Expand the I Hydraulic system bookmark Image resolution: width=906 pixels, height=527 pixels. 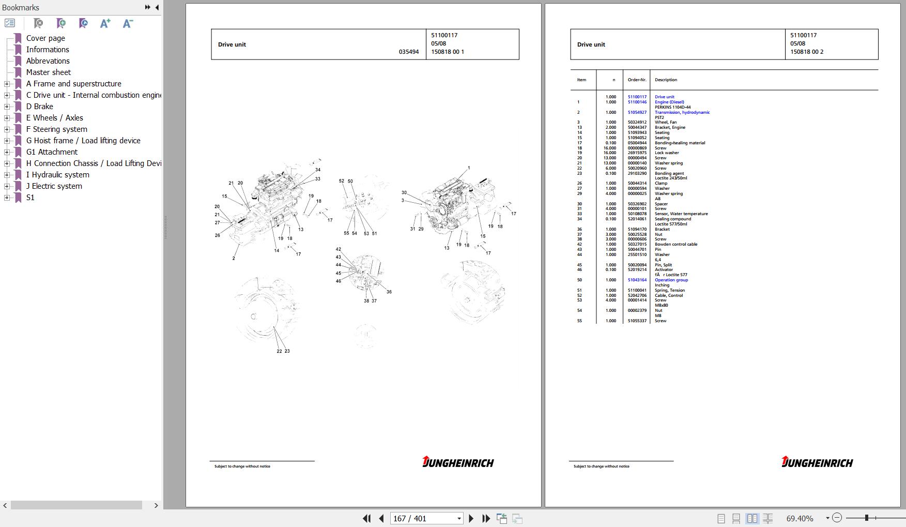(x=7, y=175)
